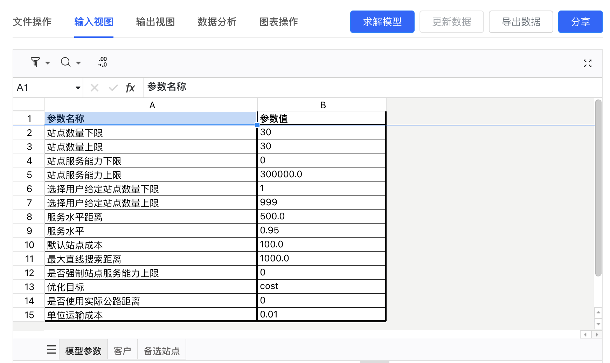Click the fullscreen expand icon

587,63
